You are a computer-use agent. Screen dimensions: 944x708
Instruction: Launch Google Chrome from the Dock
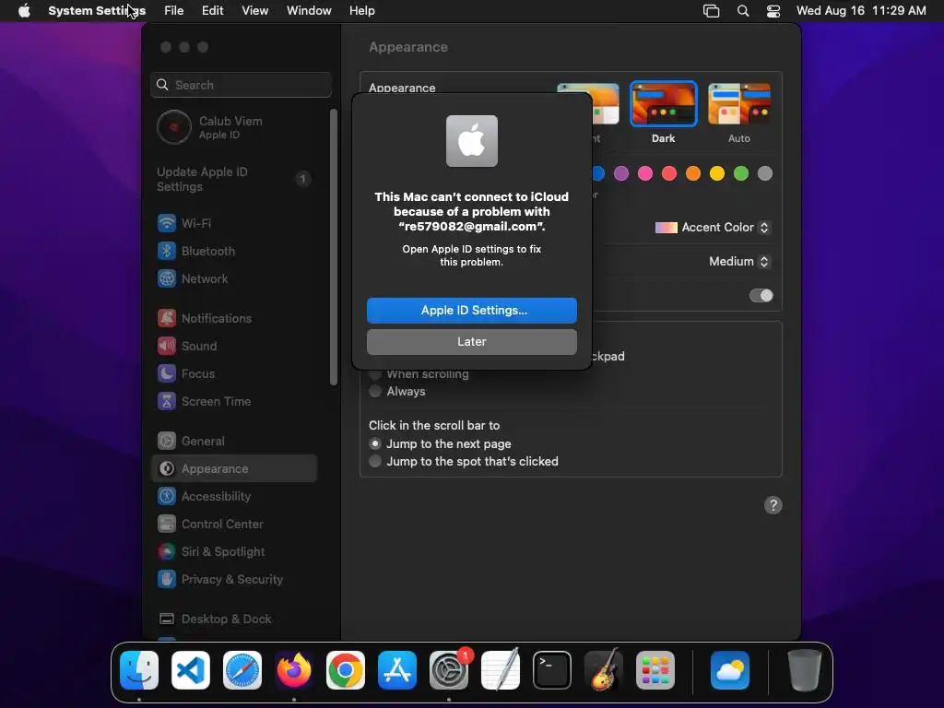(x=346, y=670)
